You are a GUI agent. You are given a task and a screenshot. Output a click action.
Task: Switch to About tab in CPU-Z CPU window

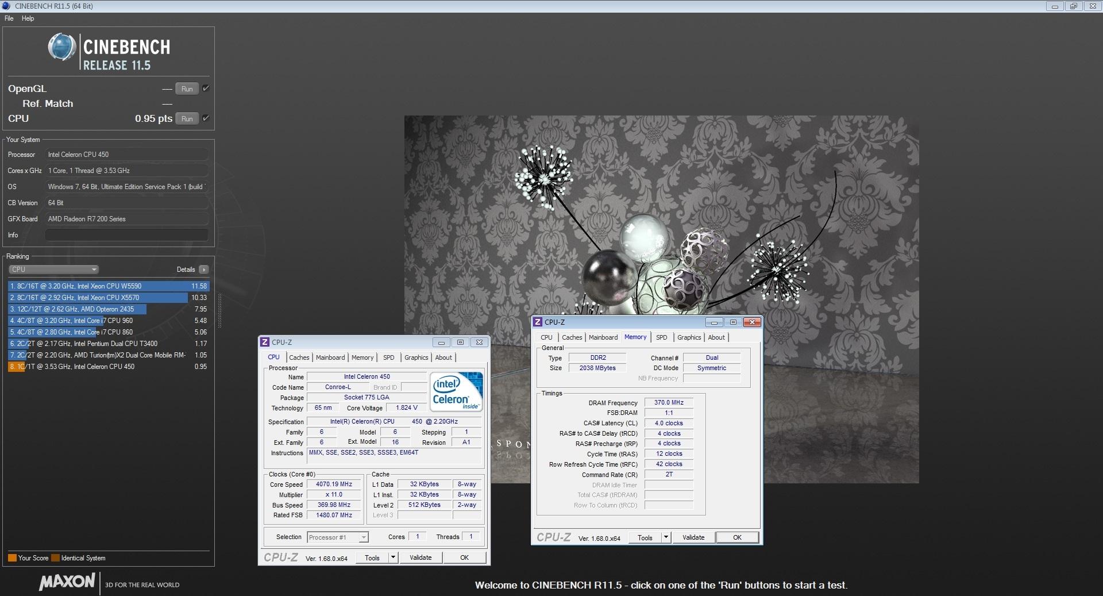(443, 357)
